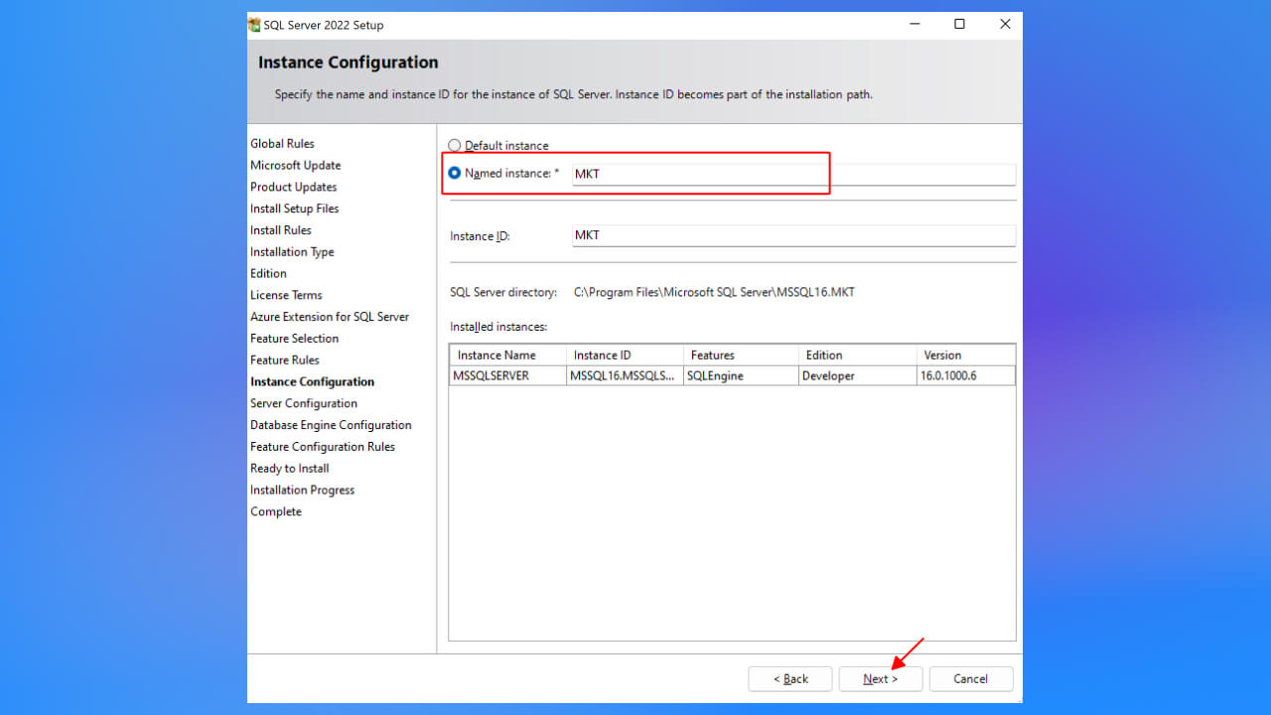1271x715 pixels.
Task: Click the 16.0.1000.6 version cell
Action: point(966,376)
